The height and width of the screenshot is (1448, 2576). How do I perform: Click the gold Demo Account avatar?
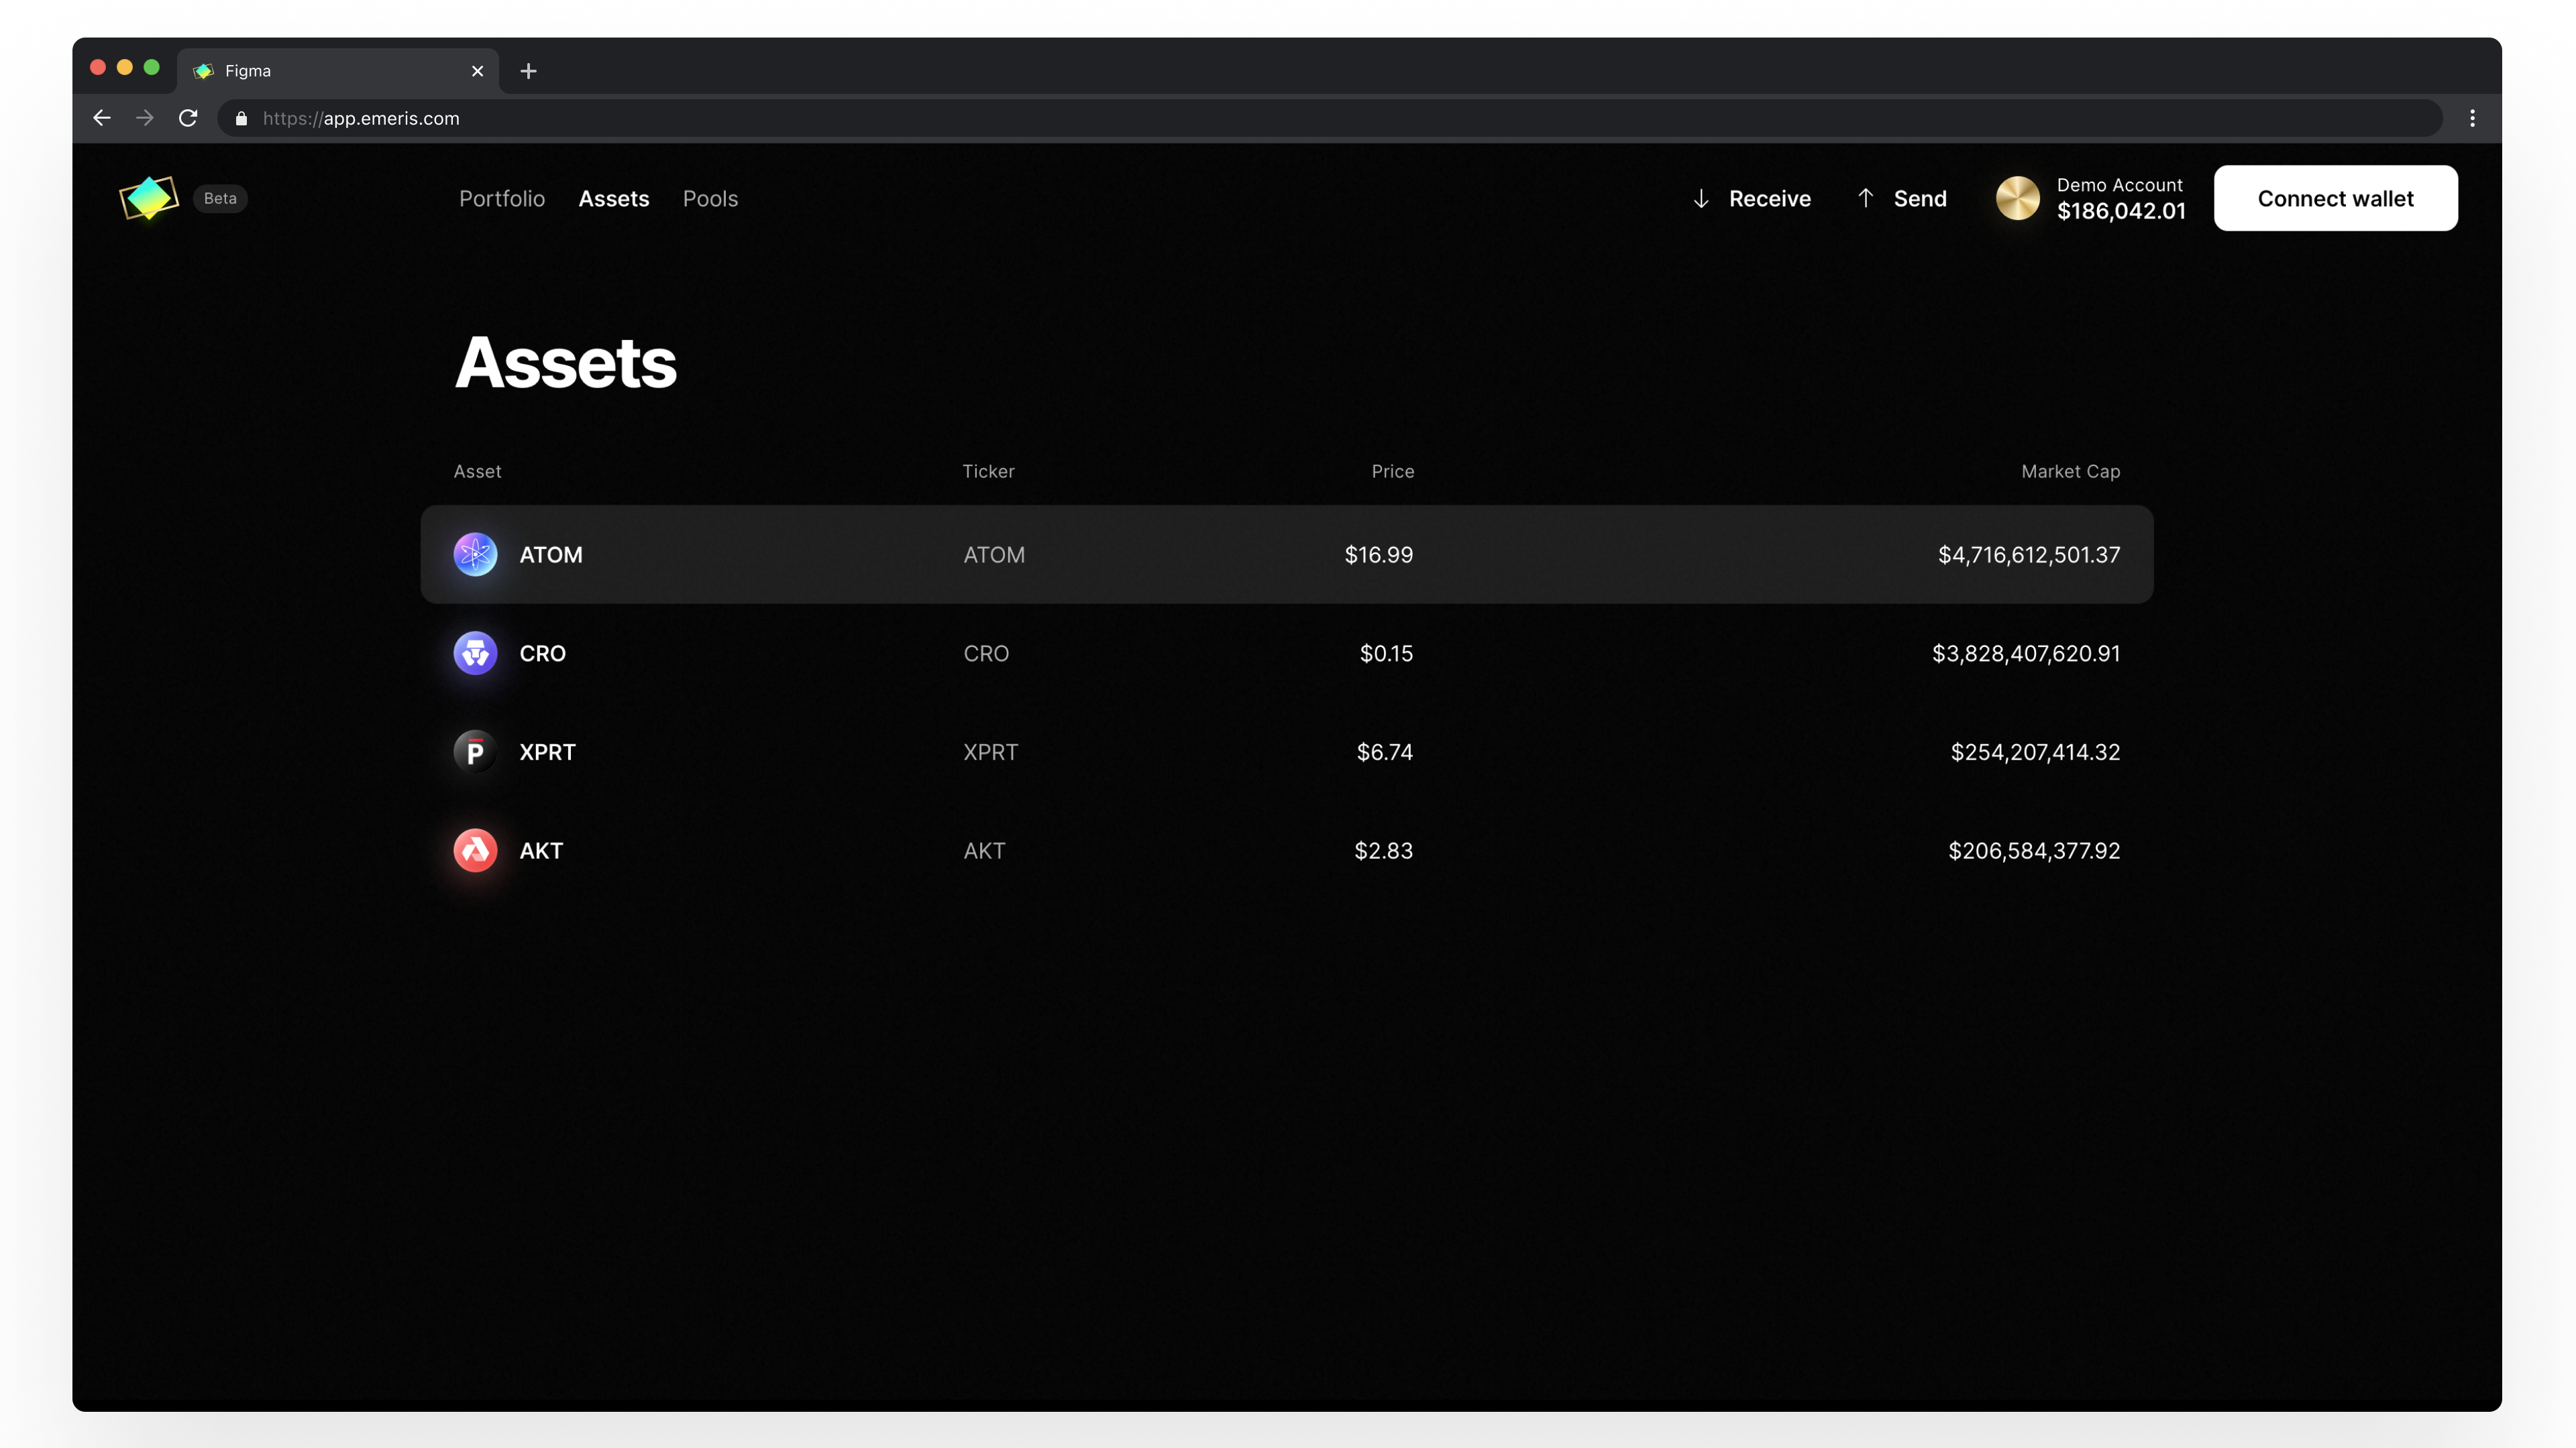pos(2018,198)
